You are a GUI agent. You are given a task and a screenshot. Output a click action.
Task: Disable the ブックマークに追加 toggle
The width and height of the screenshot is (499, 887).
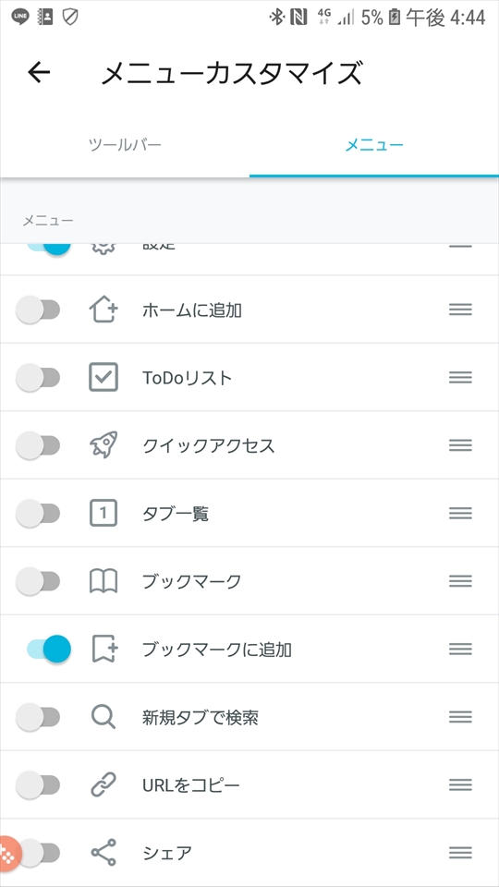click(49, 649)
